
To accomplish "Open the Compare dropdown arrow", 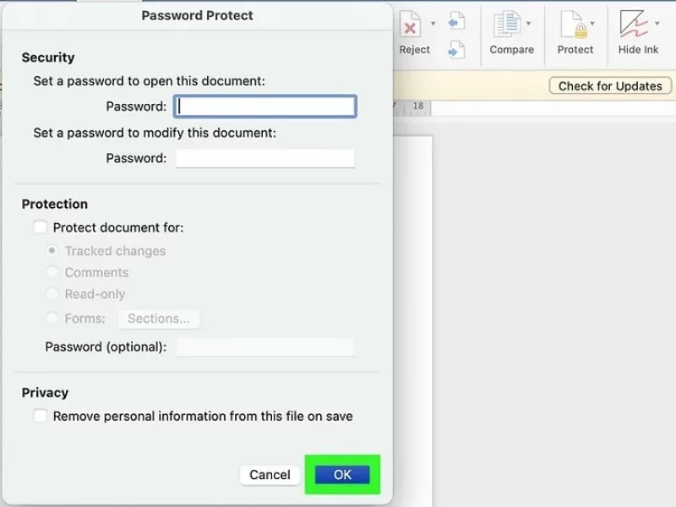I will [529, 24].
